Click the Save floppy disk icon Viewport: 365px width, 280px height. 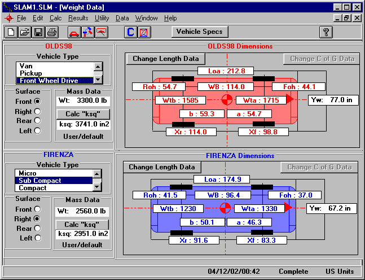click(38, 32)
